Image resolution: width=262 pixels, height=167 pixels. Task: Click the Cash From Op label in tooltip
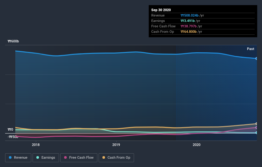tap(162, 32)
